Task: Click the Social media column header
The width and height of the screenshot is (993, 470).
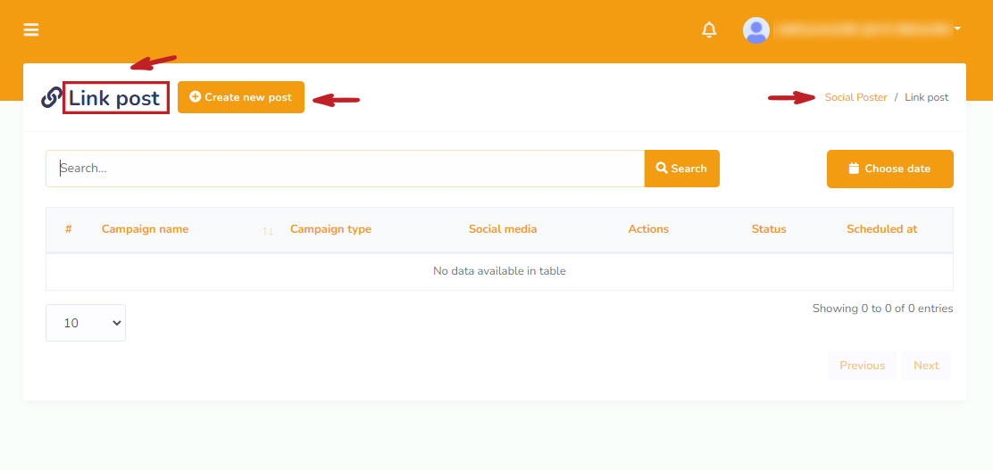Action: tap(503, 229)
